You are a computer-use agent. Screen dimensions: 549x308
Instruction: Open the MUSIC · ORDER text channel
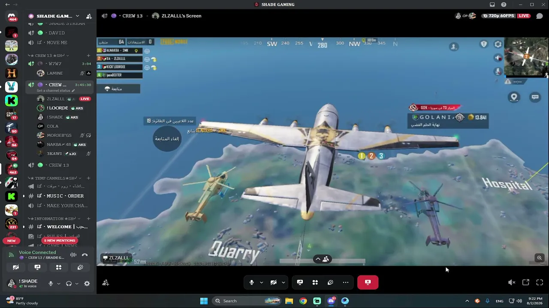click(x=60, y=196)
